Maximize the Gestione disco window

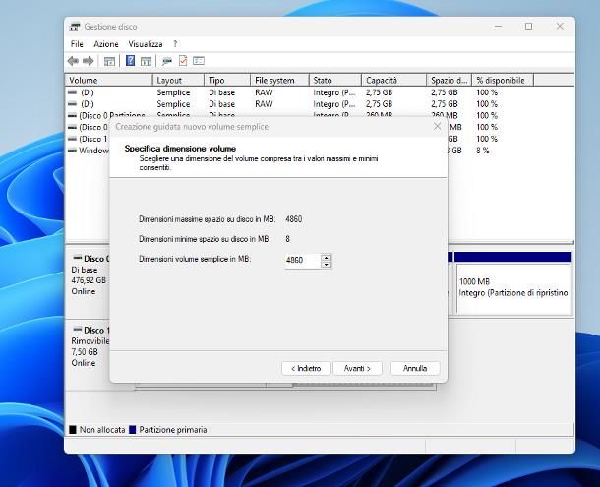tap(529, 26)
